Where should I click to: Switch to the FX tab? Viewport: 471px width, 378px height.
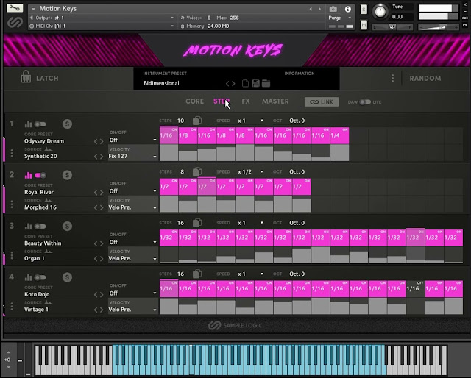pyautogui.click(x=246, y=101)
